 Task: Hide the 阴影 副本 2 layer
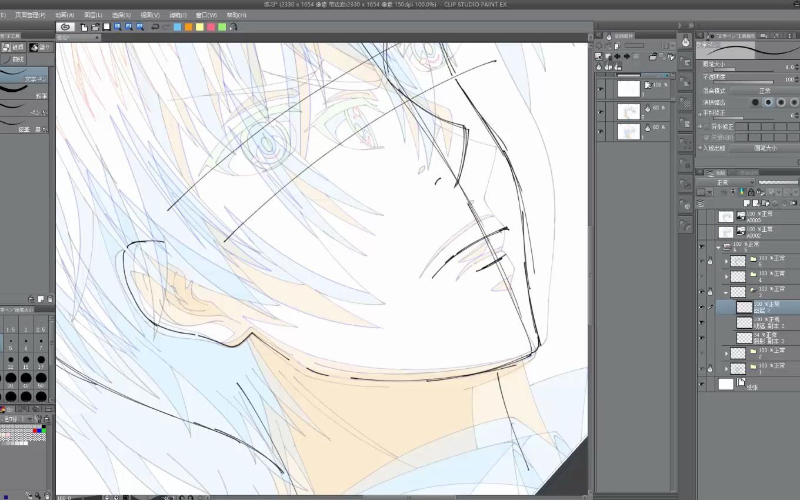[701, 338]
